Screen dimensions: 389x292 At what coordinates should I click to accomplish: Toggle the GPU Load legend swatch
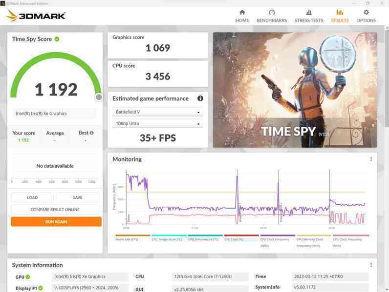[x=241, y=235]
